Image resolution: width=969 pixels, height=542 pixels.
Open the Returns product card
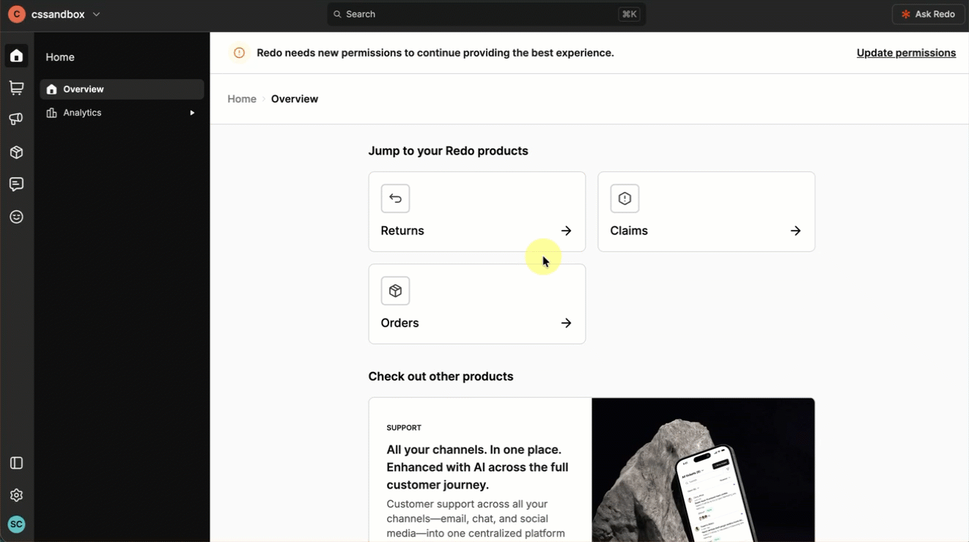tap(476, 212)
